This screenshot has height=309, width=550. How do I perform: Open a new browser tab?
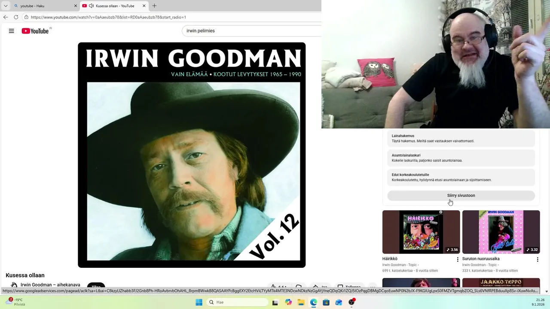pos(154,6)
